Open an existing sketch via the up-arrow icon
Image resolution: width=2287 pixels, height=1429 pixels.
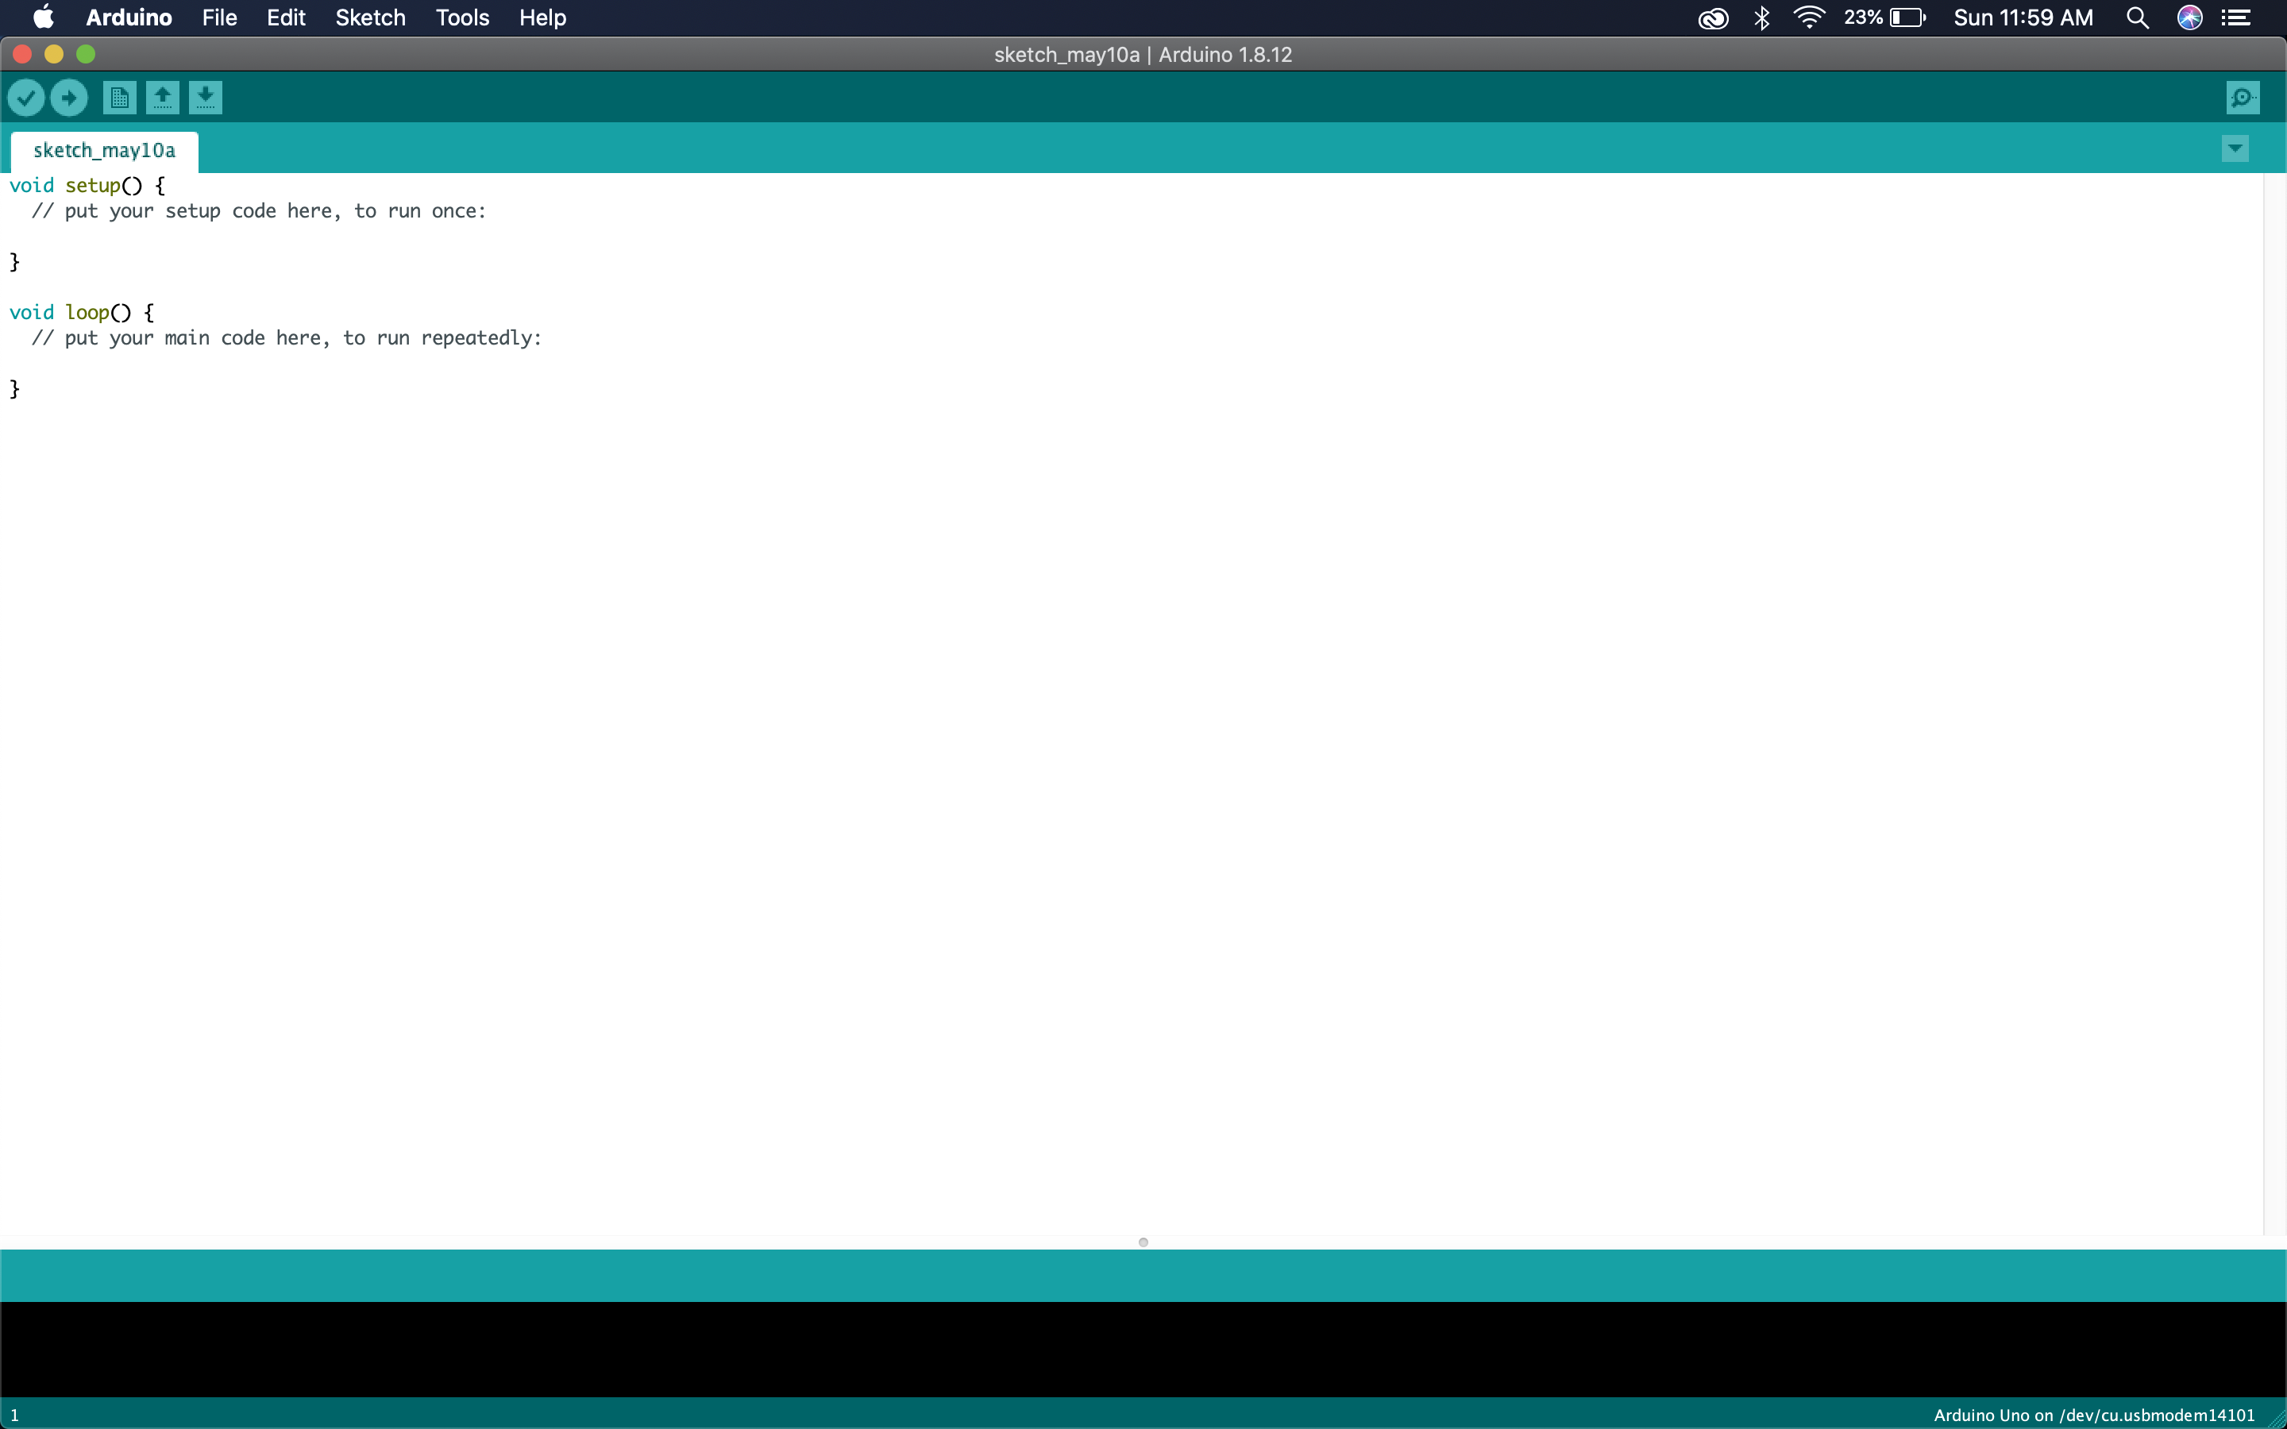coord(162,98)
